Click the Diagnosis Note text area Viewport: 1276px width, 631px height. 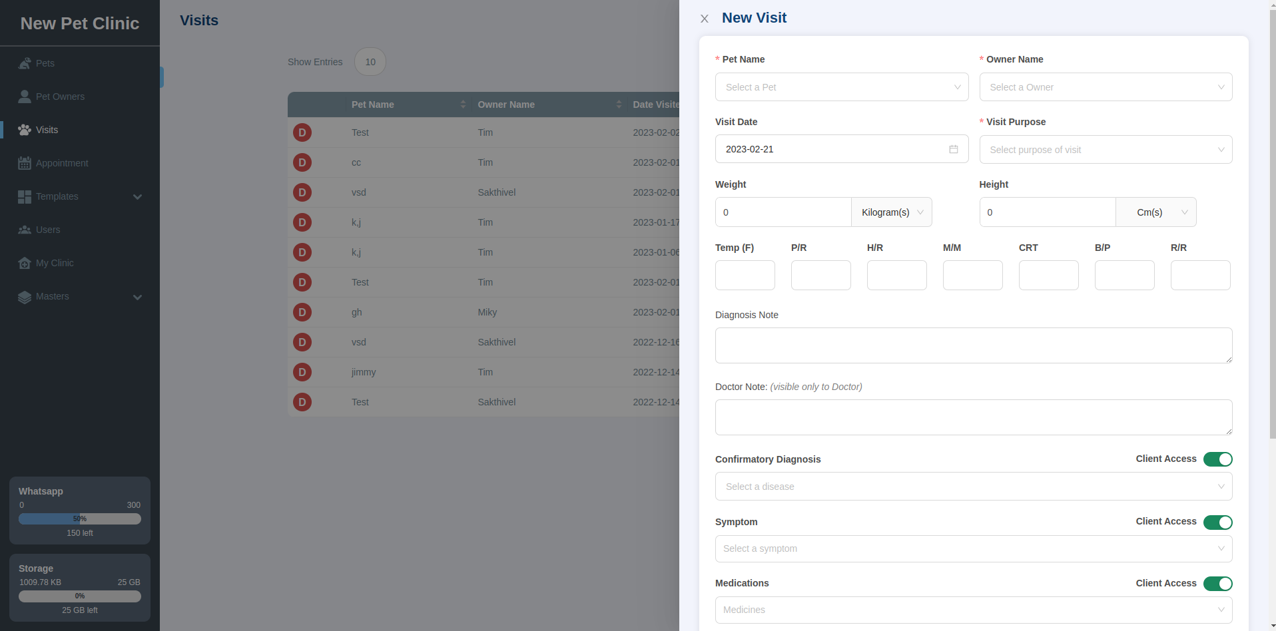(x=973, y=345)
